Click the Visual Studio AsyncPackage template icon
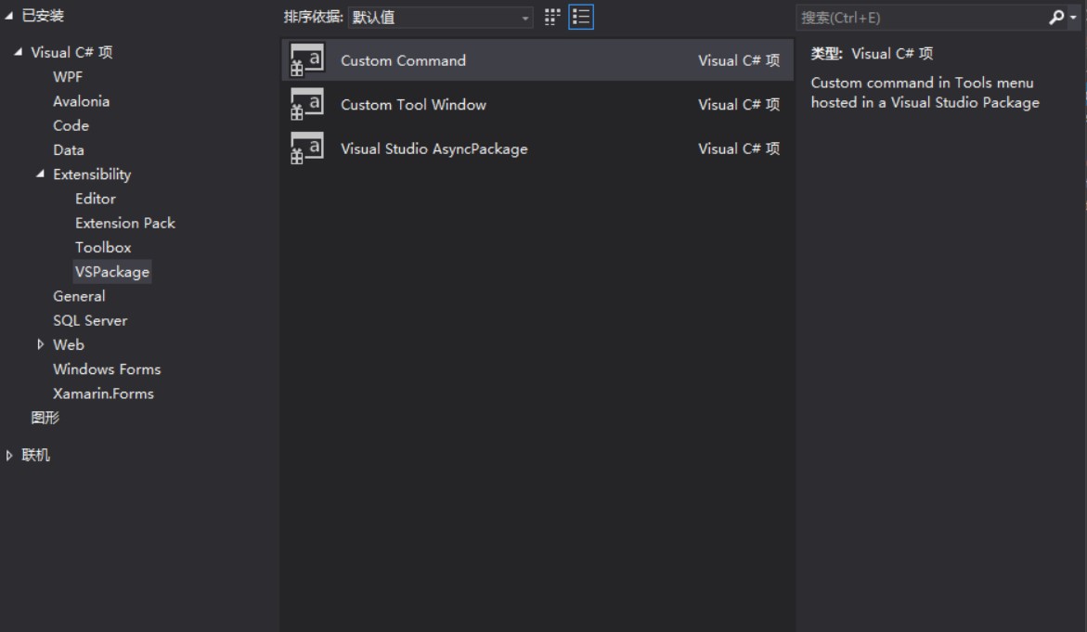Screen dimensions: 1087x632 (x=306, y=148)
